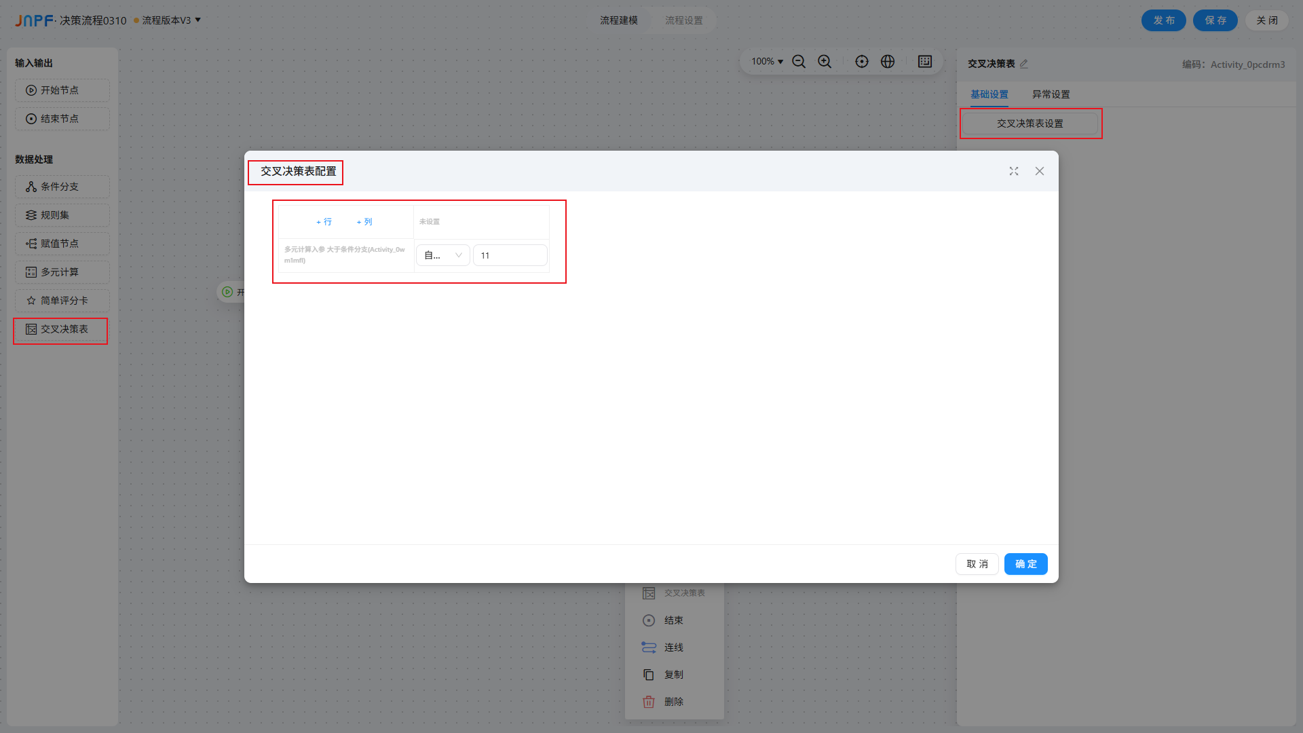Expand the 自... type dropdown in table cell
Viewport: 1303px width, 733px height.
tap(442, 255)
